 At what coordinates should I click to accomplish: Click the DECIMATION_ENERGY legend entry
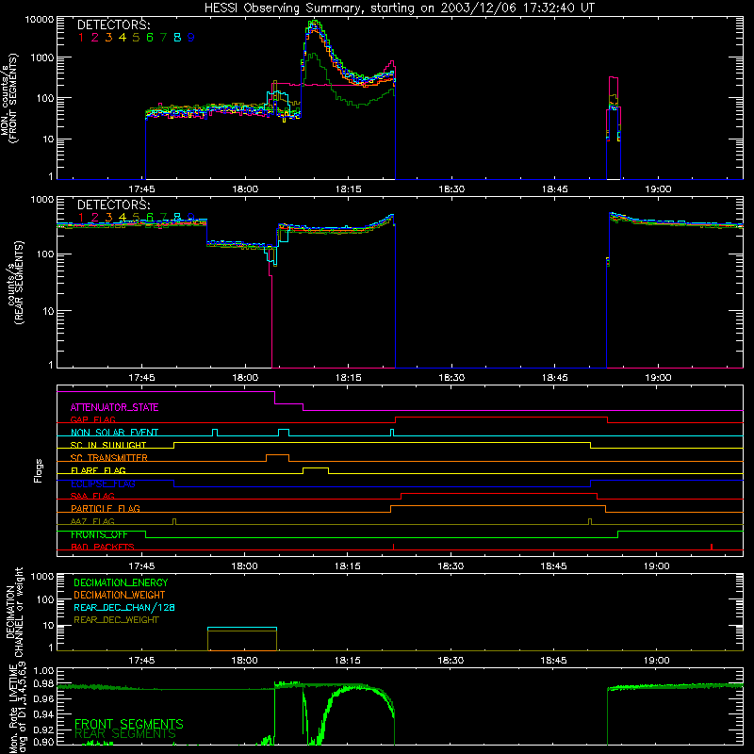[x=121, y=582]
